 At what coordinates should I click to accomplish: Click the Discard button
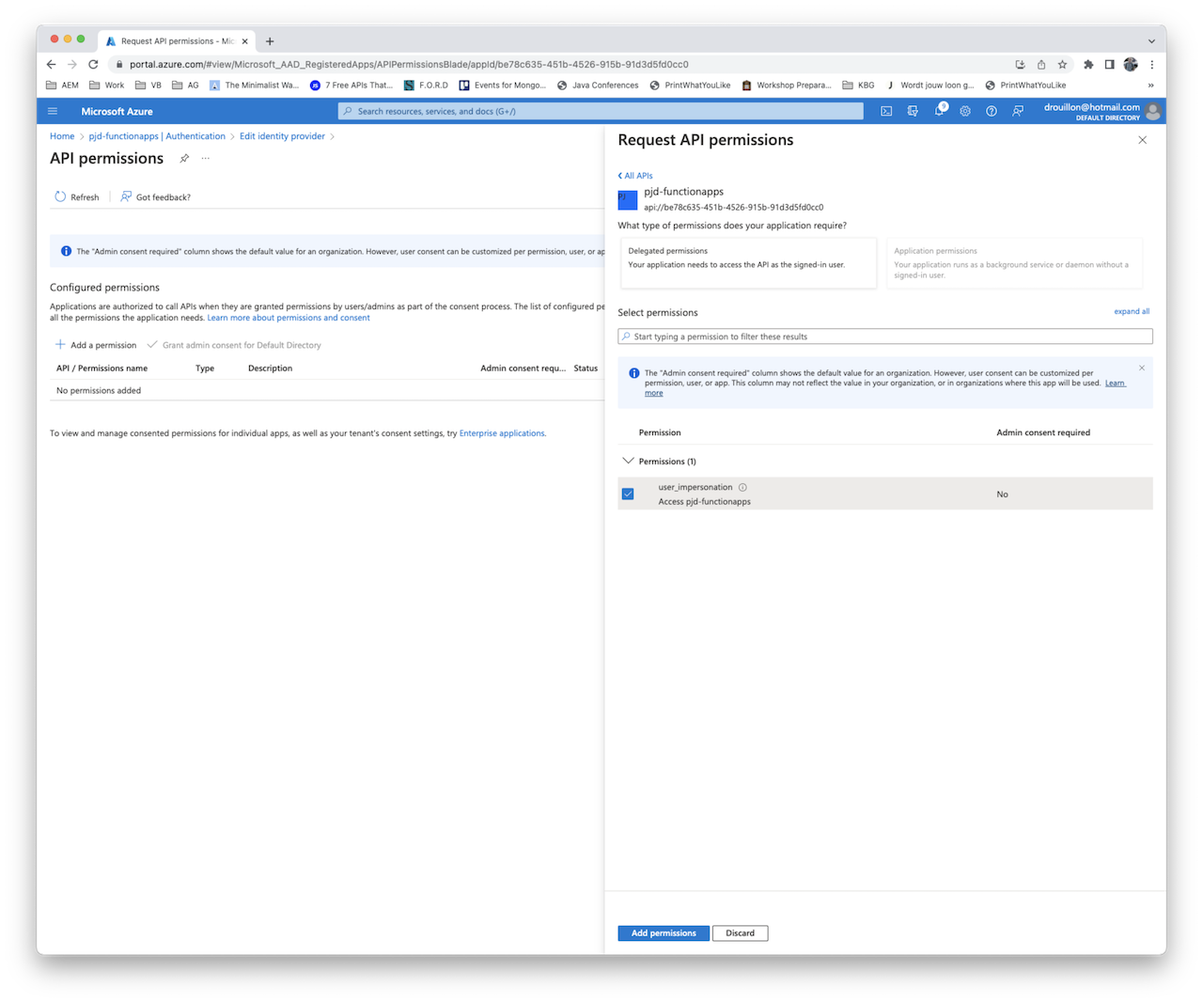pyautogui.click(x=740, y=933)
